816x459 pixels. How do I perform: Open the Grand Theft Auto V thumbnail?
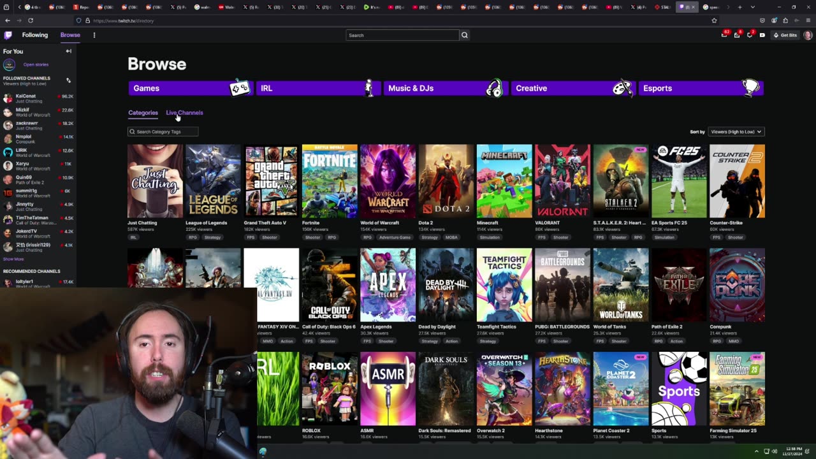pyautogui.click(x=271, y=181)
